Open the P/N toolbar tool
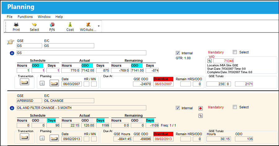This screenshot has height=146, width=279. point(52,24)
